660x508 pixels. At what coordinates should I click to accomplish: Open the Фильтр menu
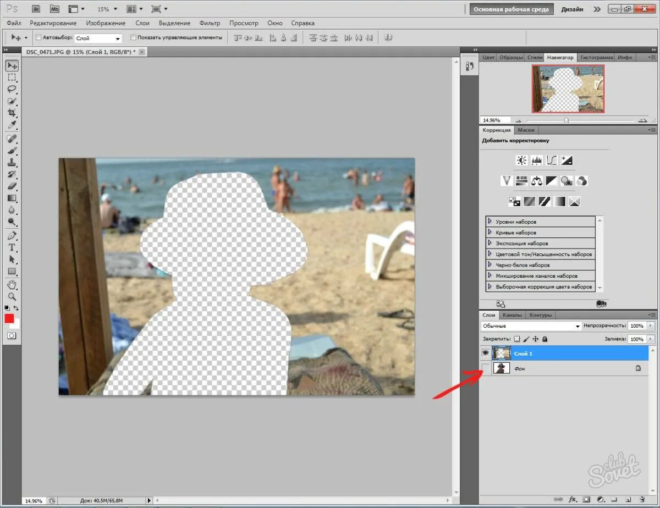210,23
